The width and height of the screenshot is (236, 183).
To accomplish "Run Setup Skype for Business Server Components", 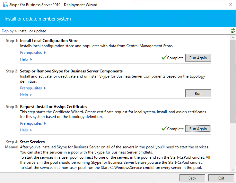I will pyautogui.click(x=198, y=93).
